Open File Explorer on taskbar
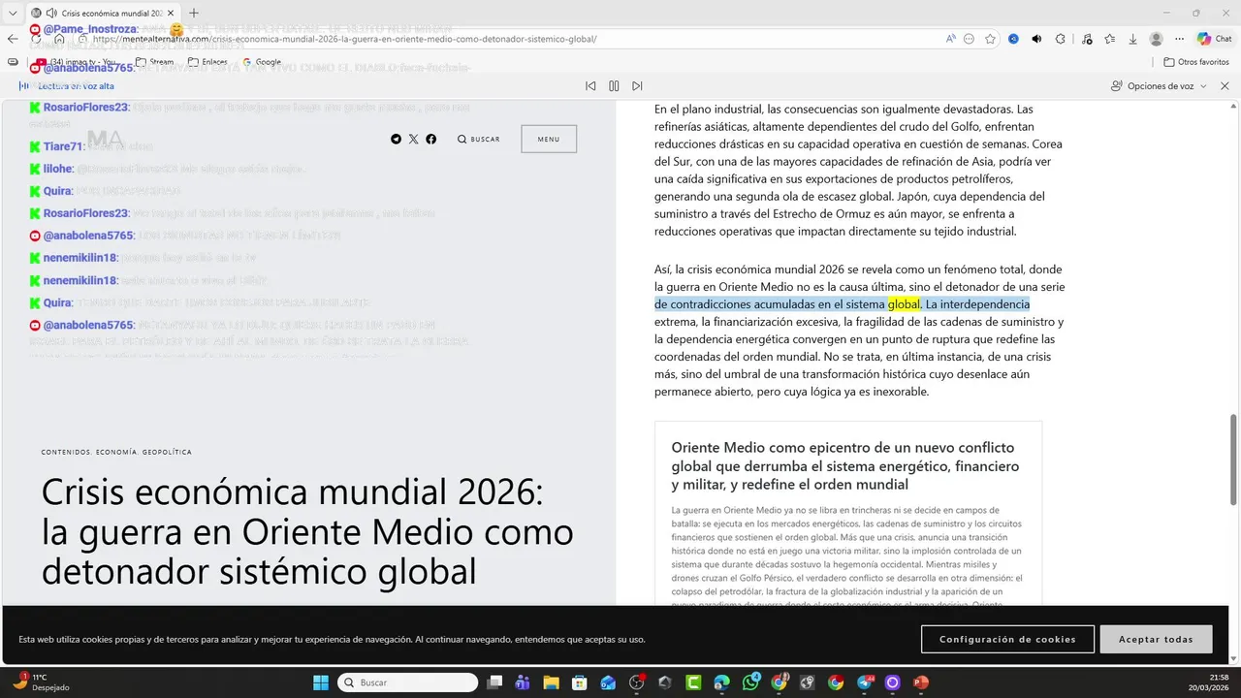Viewport: 1241px width, 698px height. click(551, 682)
